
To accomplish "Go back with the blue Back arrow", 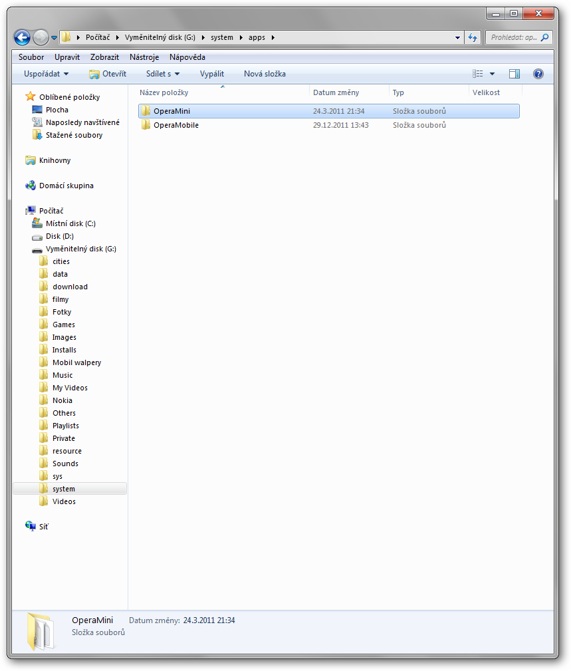I will click(22, 38).
